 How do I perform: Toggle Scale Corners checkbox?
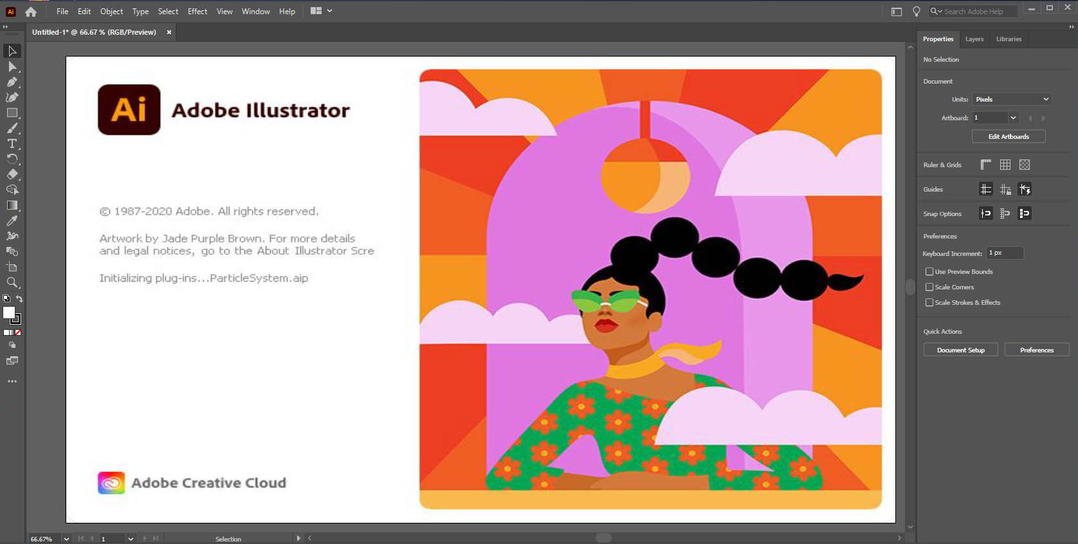tap(929, 287)
